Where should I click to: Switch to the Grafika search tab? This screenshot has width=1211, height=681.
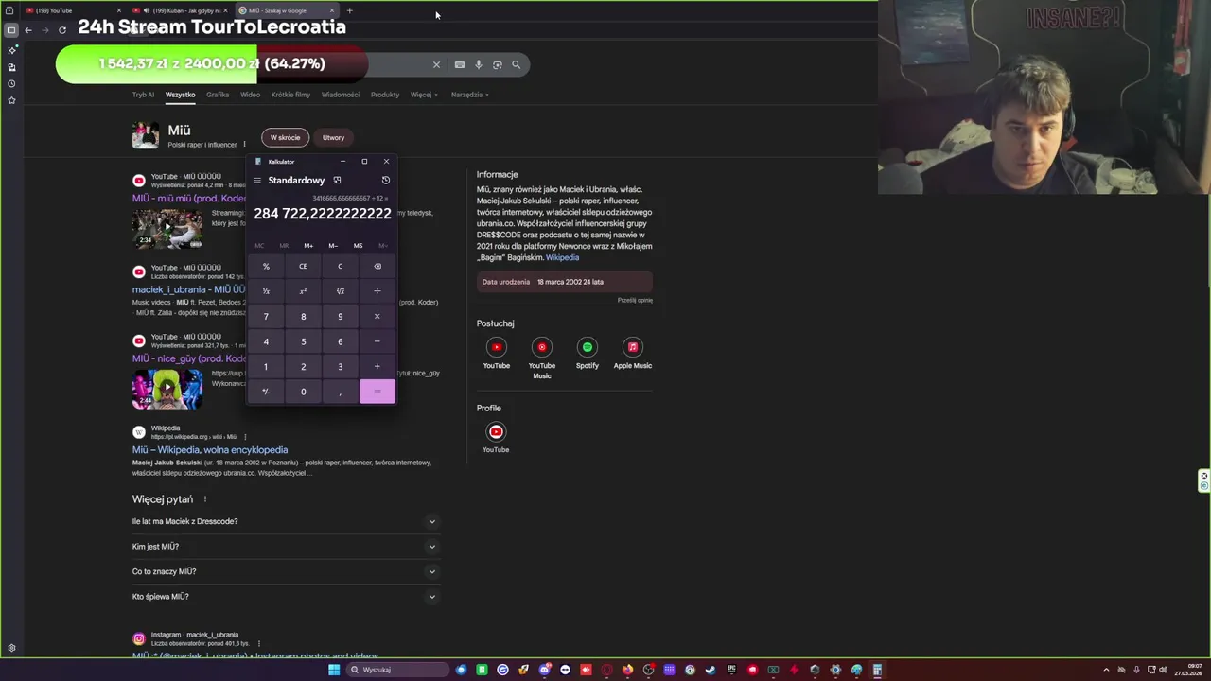click(218, 95)
